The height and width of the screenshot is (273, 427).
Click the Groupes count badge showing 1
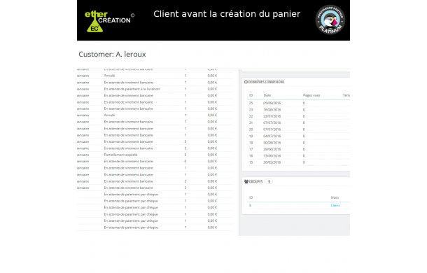269,181
